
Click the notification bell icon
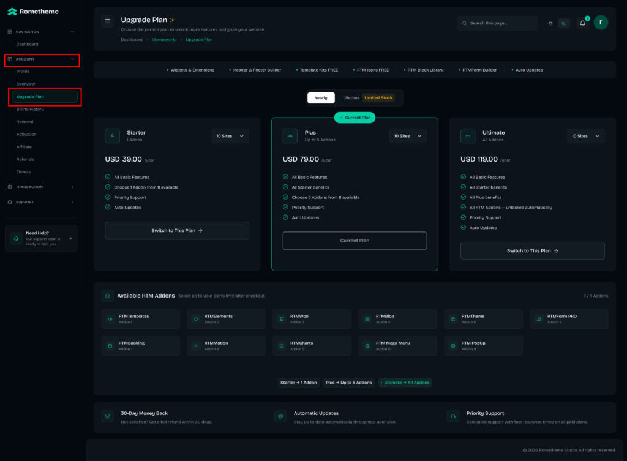tap(583, 23)
